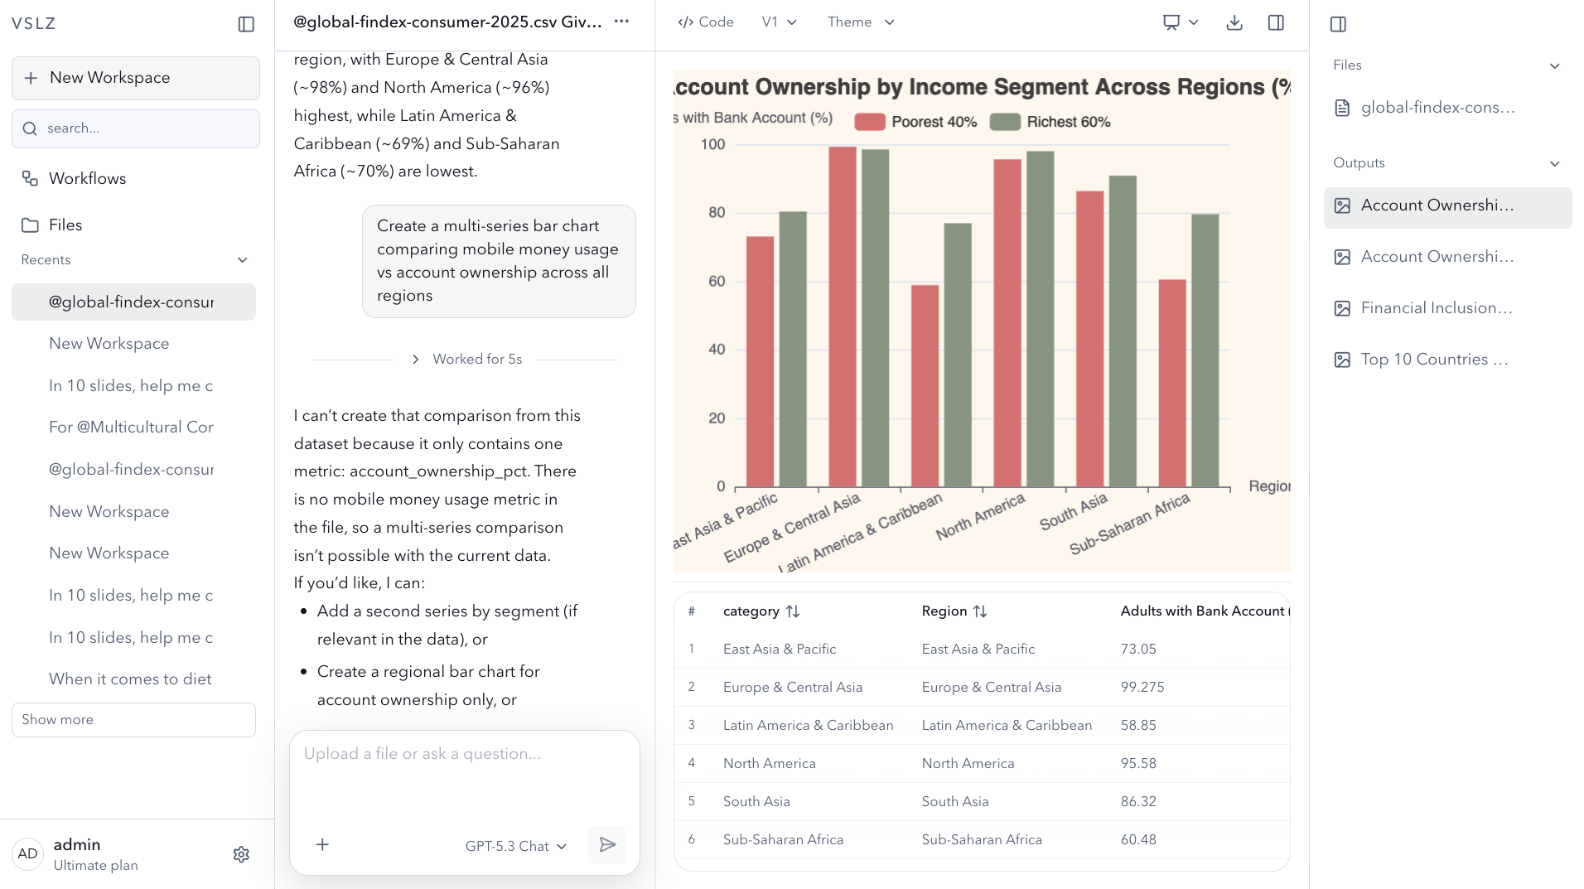The image size is (1584, 889).
Task: Open 'When it comes to diet' chat
Action: [130, 679]
